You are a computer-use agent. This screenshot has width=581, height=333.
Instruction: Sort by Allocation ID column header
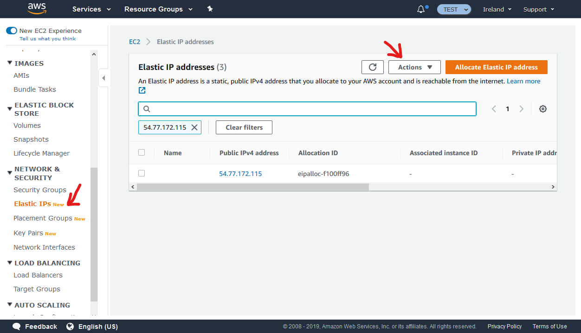point(318,153)
